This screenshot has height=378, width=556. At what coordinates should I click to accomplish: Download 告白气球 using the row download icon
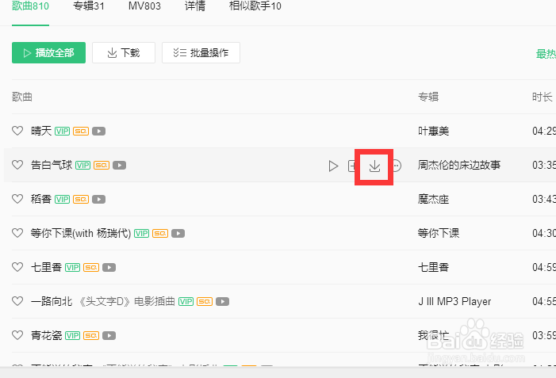(374, 166)
